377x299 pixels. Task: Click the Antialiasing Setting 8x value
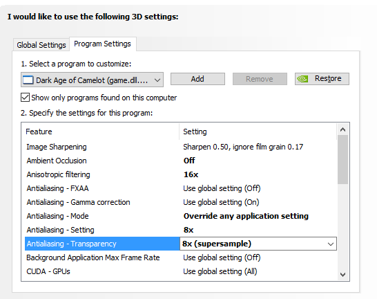tap(188, 230)
